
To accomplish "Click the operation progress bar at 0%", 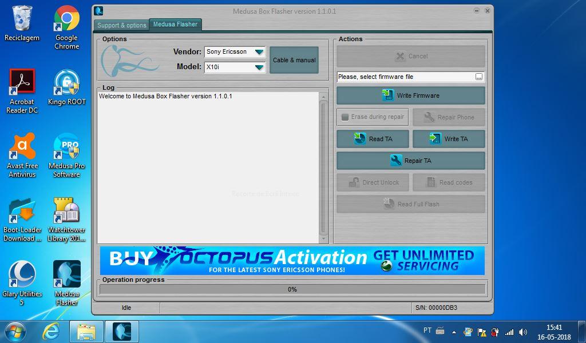I will pos(292,289).
